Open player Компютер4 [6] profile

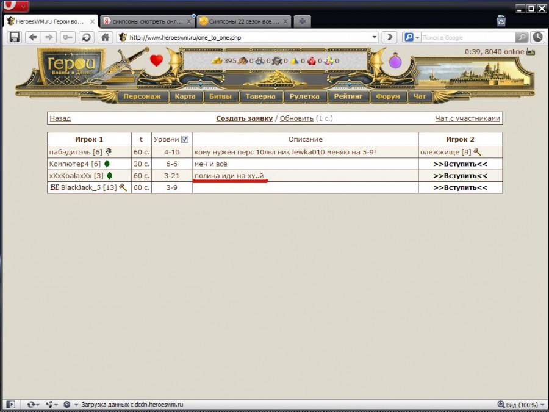tap(75, 164)
